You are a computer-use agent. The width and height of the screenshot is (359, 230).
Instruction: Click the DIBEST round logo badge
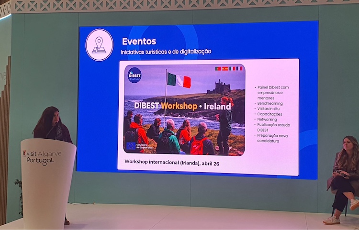[135, 75]
